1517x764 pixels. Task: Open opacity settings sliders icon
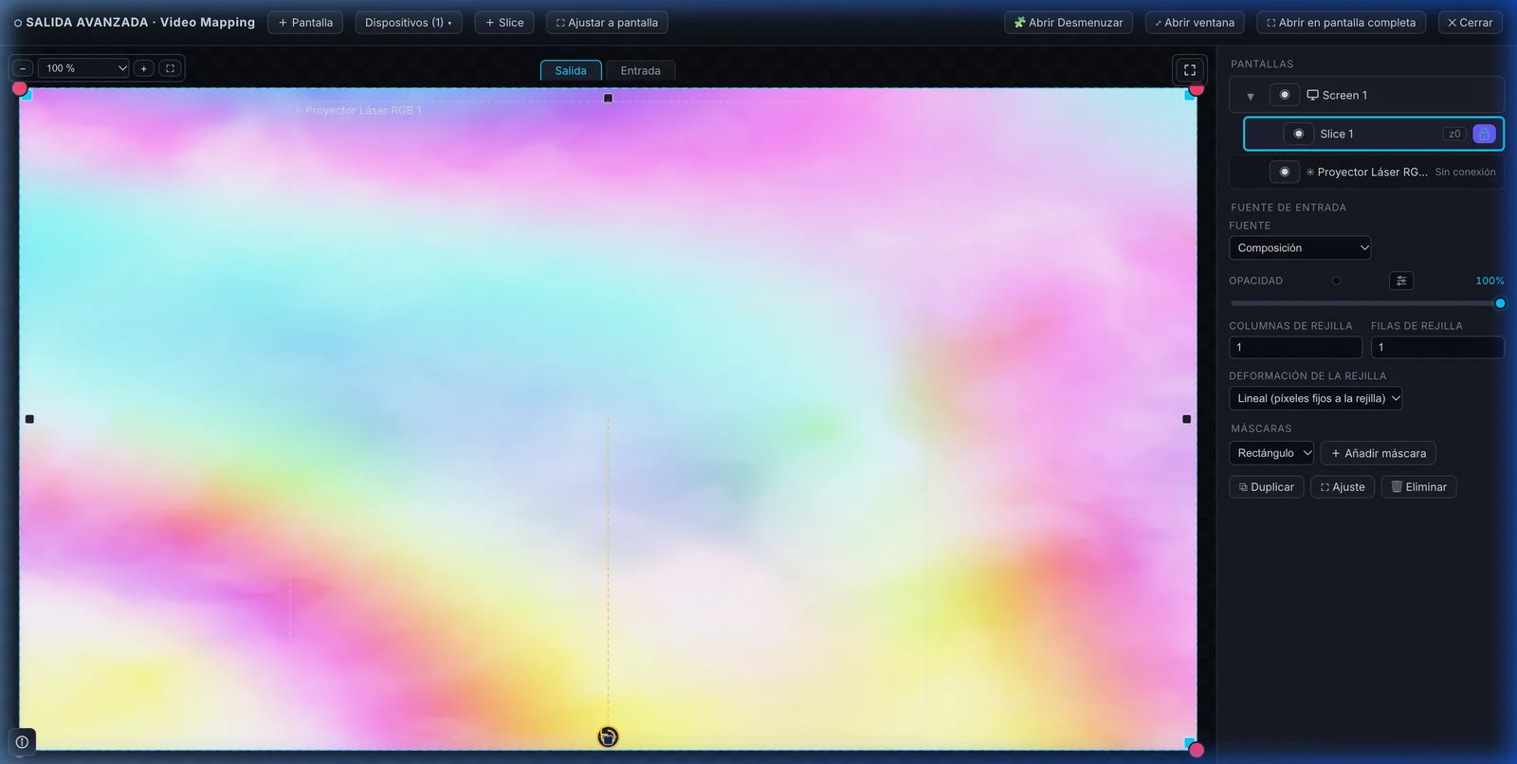coord(1401,281)
